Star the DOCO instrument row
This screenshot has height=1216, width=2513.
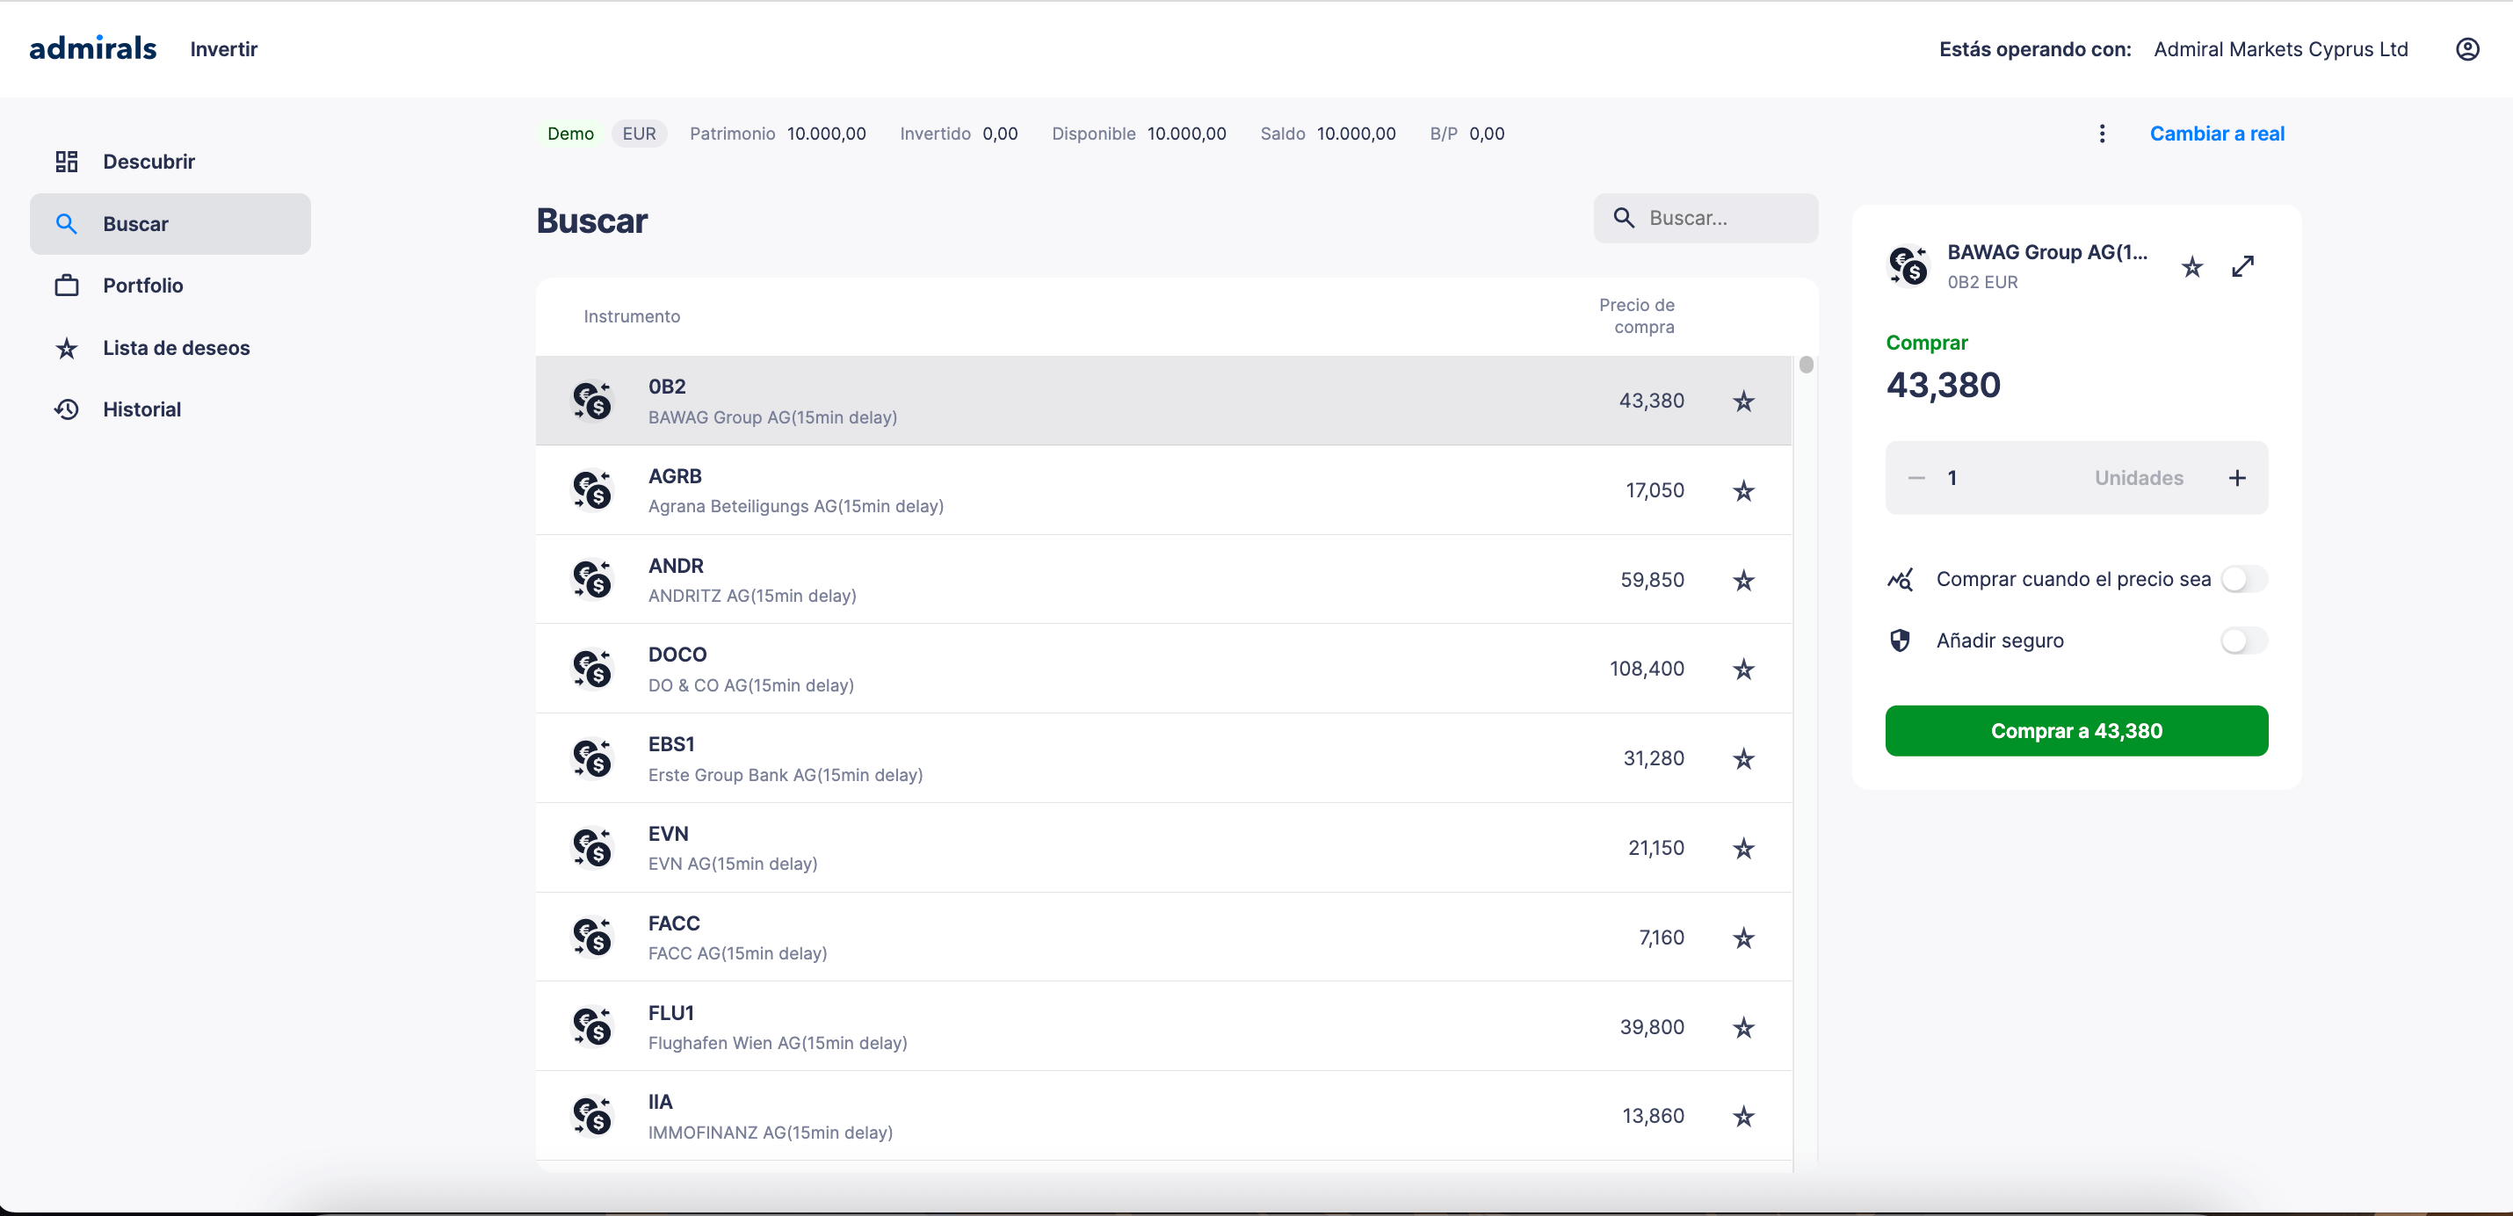pyautogui.click(x=1744, y=669)
